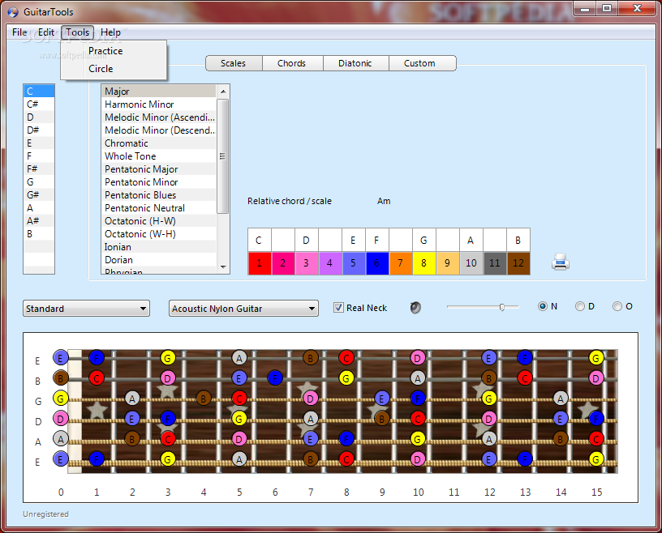662x533 pixels.
Task: Open the Standard tuning dropdown
Action: click(x=86, y=309)
